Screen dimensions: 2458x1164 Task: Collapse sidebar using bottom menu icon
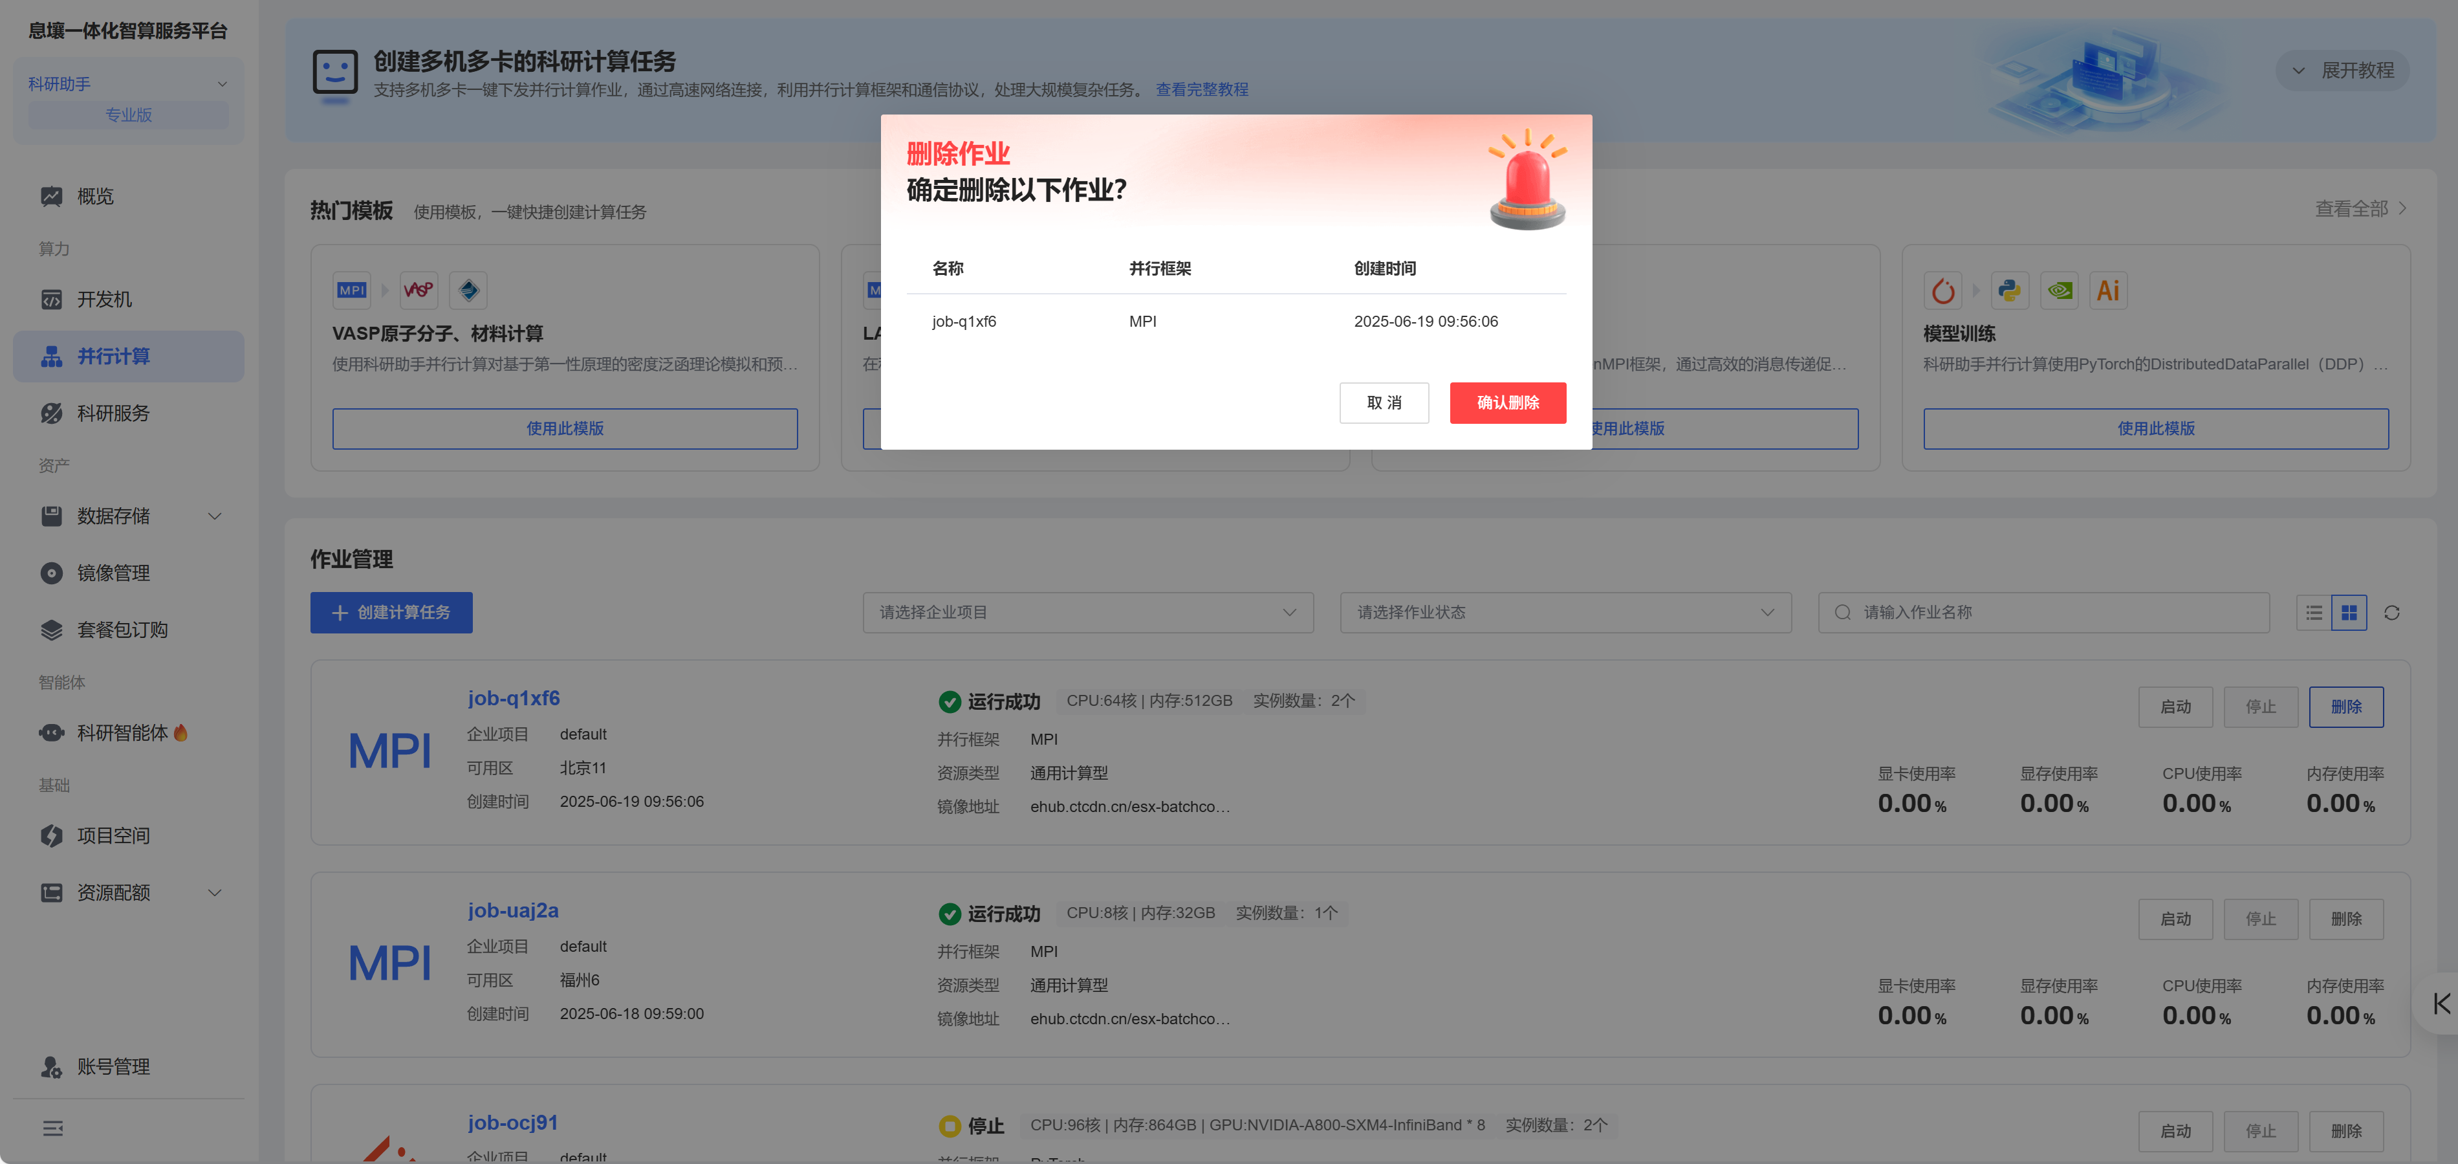click(52, 1128)
